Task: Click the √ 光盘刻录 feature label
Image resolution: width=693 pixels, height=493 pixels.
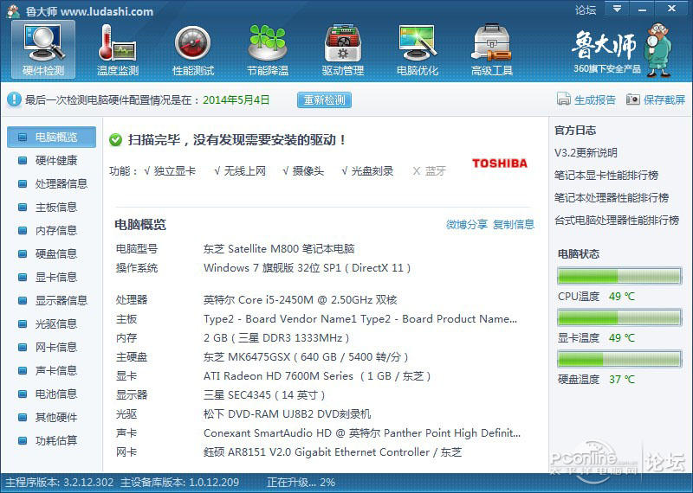Action: [367, 171]
